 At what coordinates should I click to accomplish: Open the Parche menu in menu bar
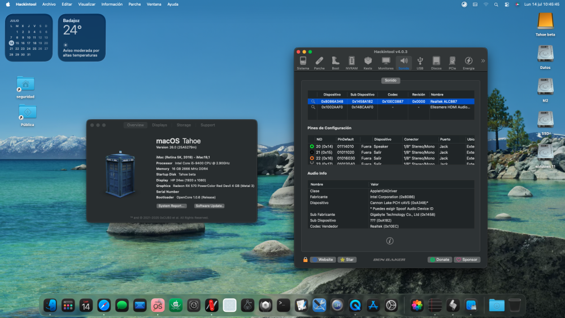tap(134, 5)
